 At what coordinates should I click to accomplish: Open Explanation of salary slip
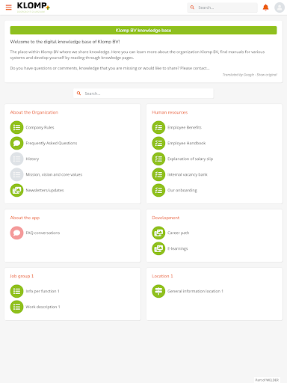190,159
